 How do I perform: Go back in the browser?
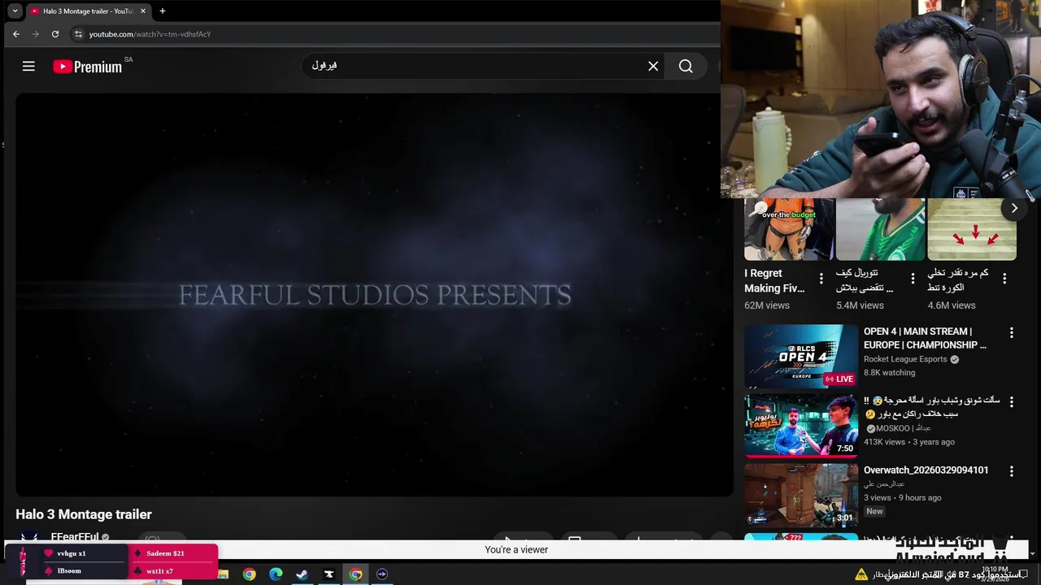(16, 34)
